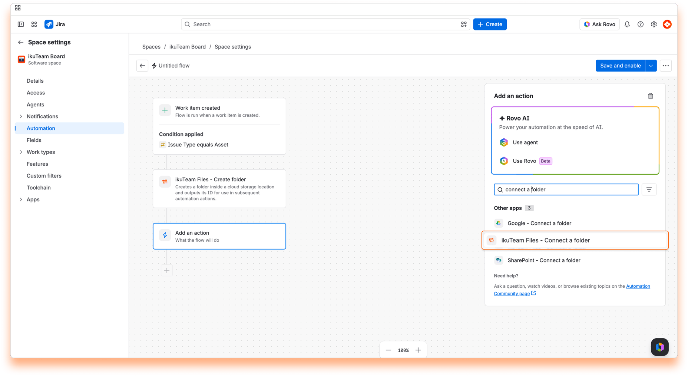Open Save and enable dropdown arrow

tap(651, 66)
